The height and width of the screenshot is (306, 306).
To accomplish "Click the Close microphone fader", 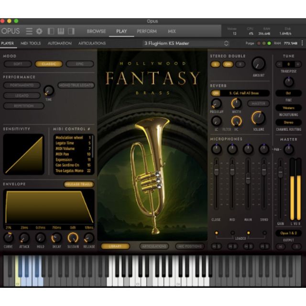I will click(216, 170).
